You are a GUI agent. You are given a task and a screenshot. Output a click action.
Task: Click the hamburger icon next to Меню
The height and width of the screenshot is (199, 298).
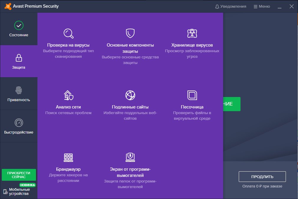[x=256, y=7]
